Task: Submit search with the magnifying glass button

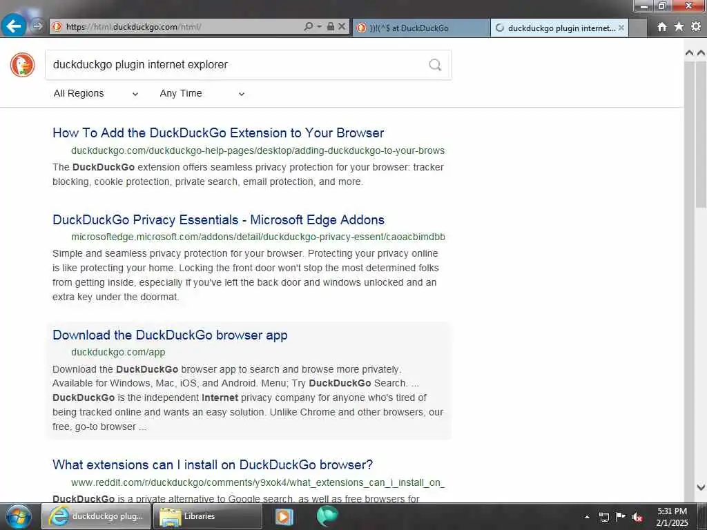Action: (435, 65)
